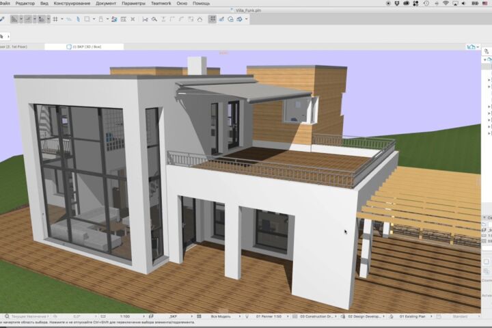Click the US flag input source icon
The height and width of the screenshot is (328, 492).
[485, 3]
